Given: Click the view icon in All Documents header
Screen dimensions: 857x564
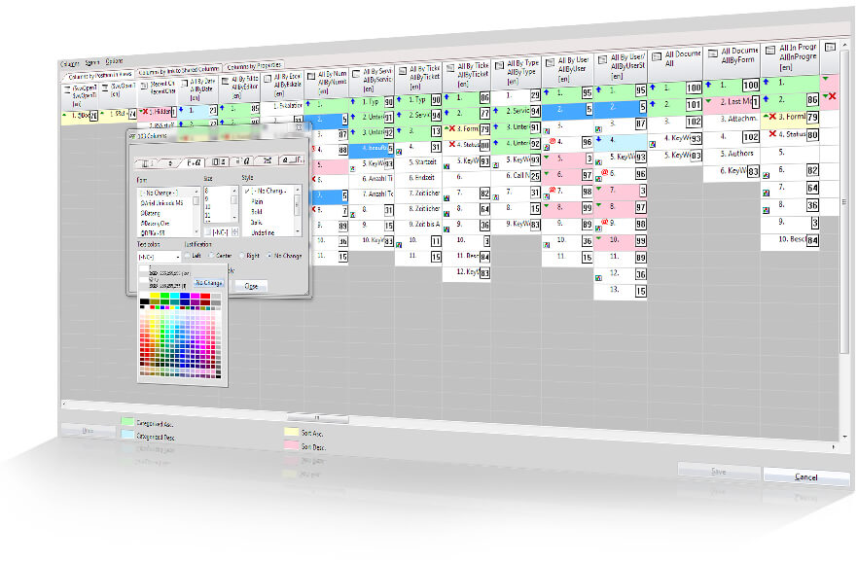Looking at the screenshot, I should [656, 56].
